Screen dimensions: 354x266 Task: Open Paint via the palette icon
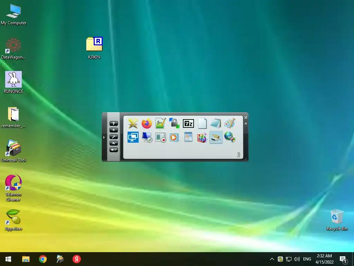[230, 124]
